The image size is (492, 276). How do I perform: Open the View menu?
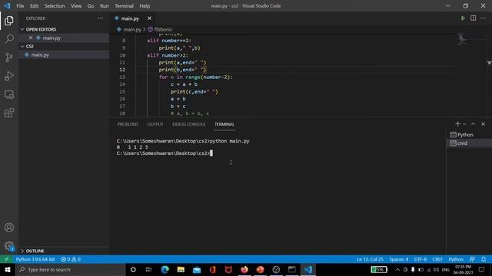pos(76,6)
